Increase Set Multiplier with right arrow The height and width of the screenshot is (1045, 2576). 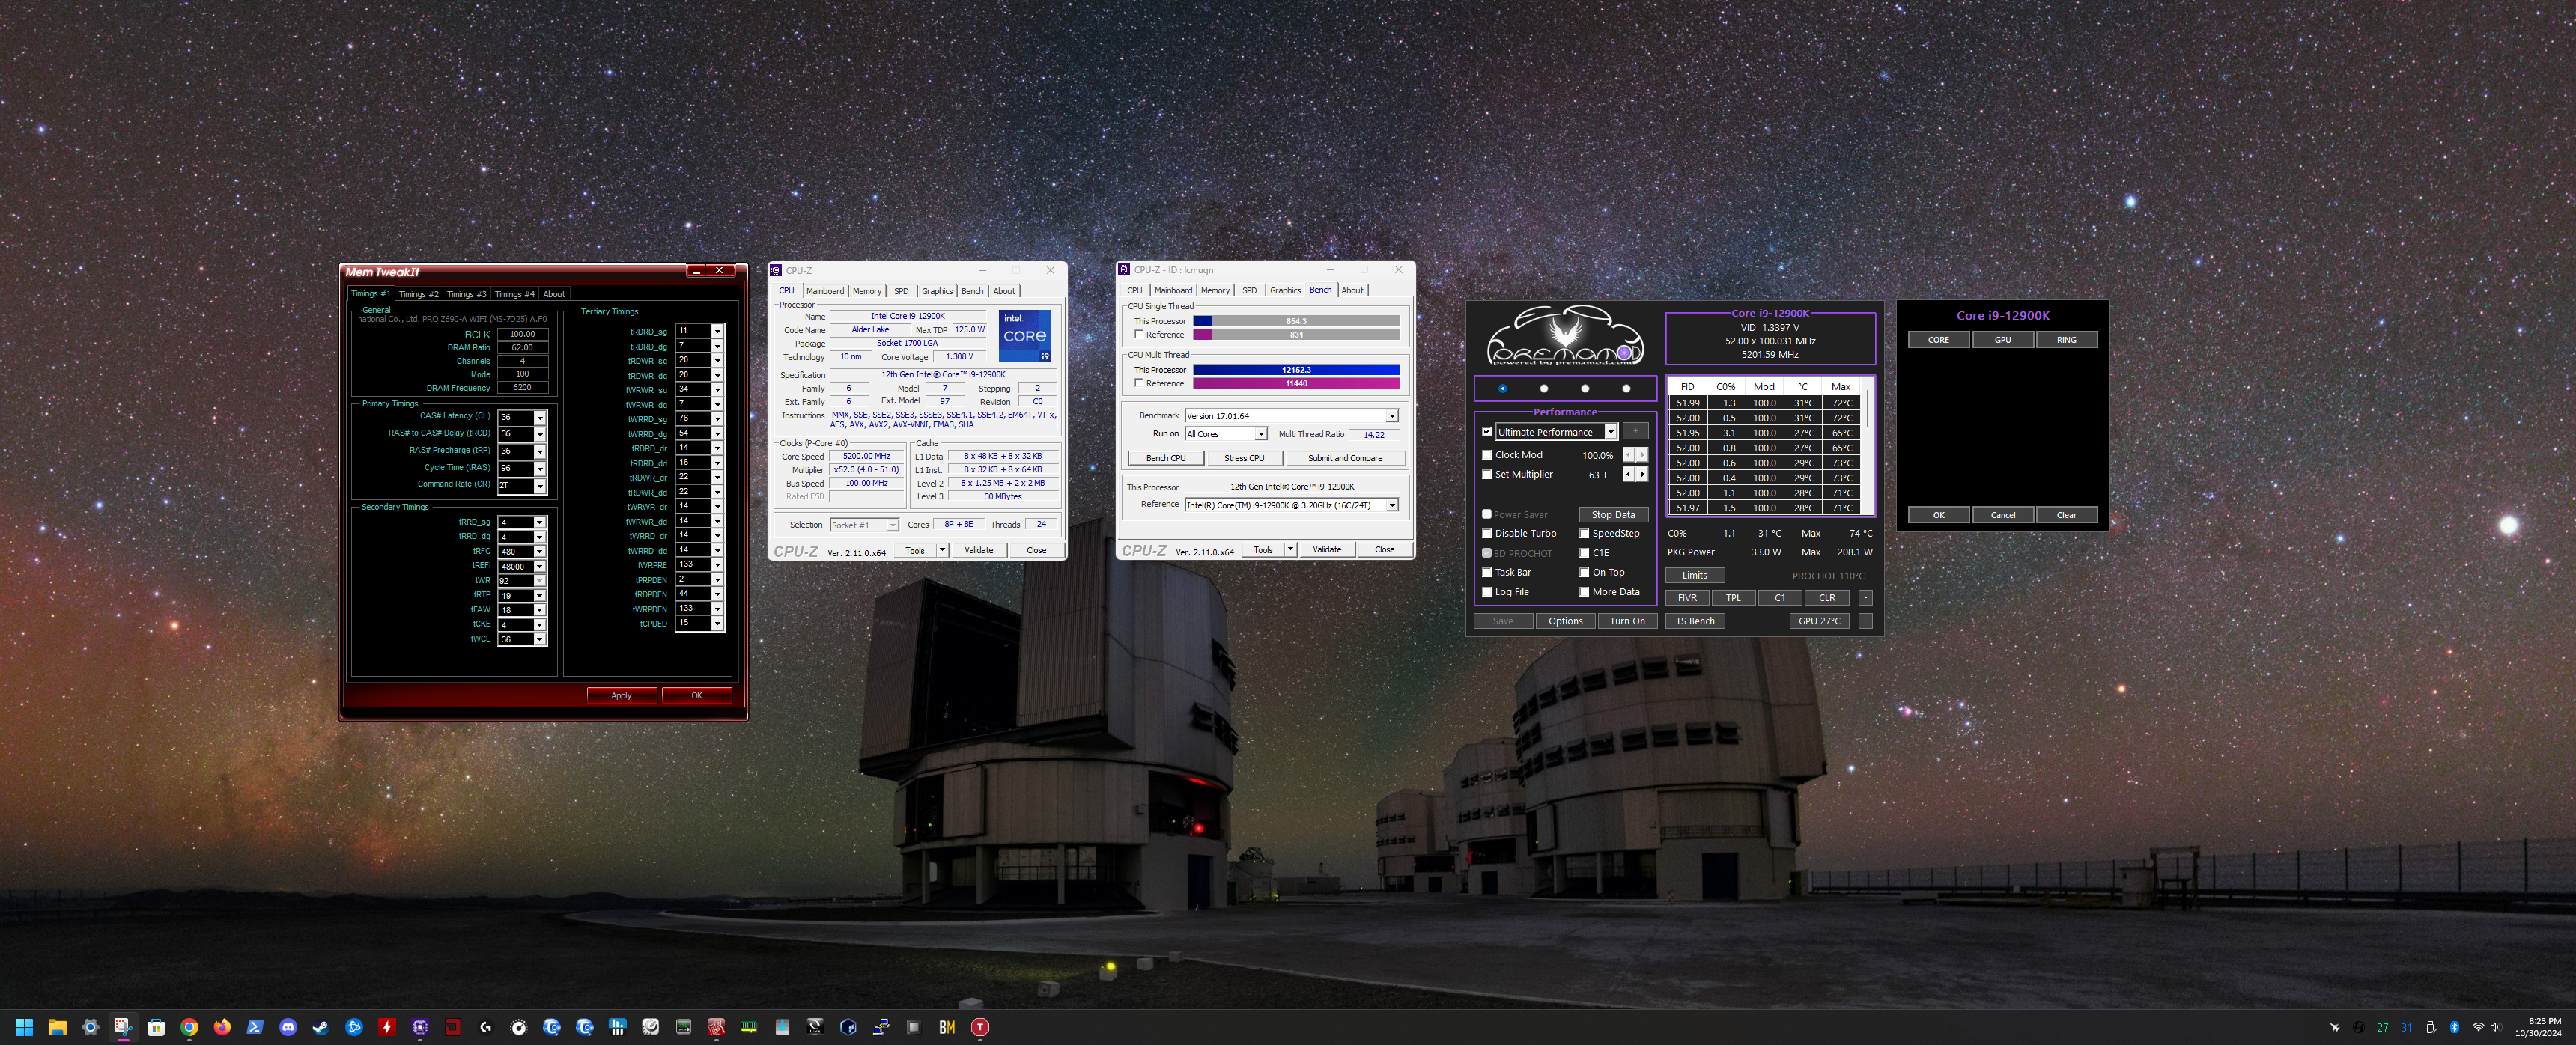tap(1642, 474)
